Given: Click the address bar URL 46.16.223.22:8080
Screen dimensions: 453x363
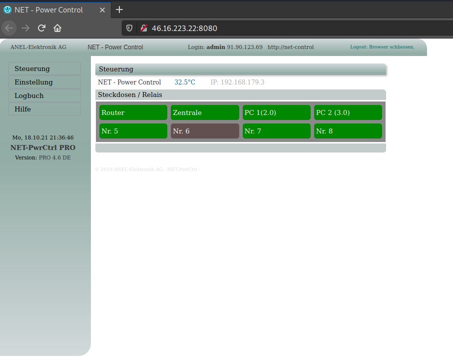Looking at the screenshot, I should pyautogui.click(x=184, y=28).
